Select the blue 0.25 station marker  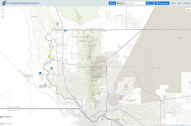click(x=65, y=30)
